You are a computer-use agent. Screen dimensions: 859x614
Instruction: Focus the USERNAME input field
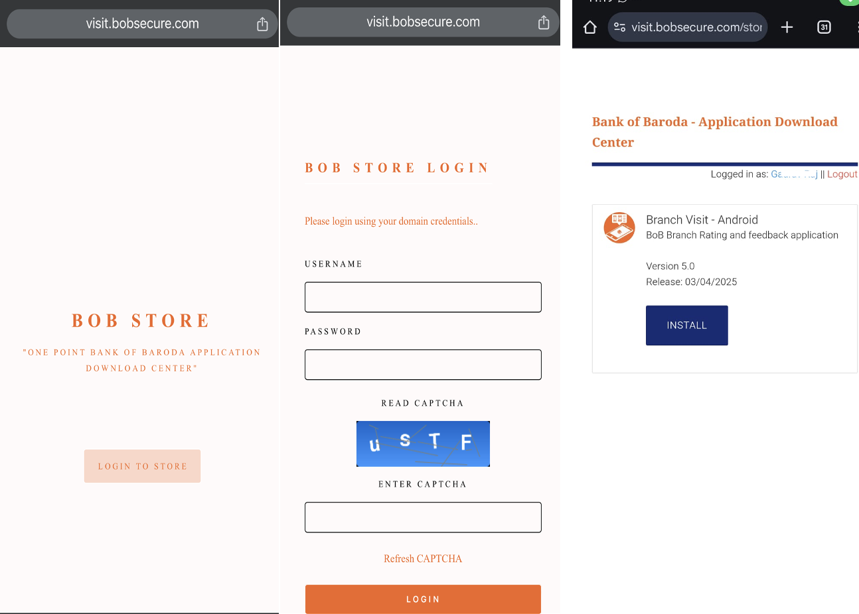click(423, 297)
